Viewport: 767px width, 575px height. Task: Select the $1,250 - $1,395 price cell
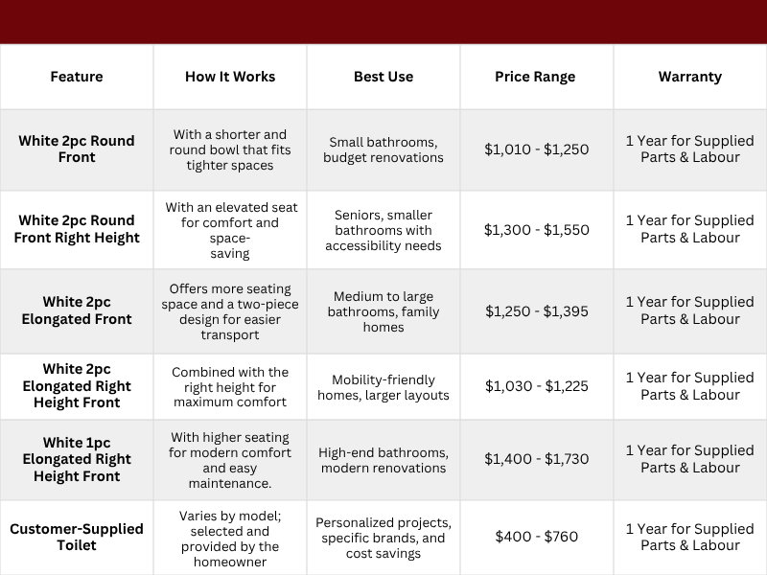pos(536,311)
